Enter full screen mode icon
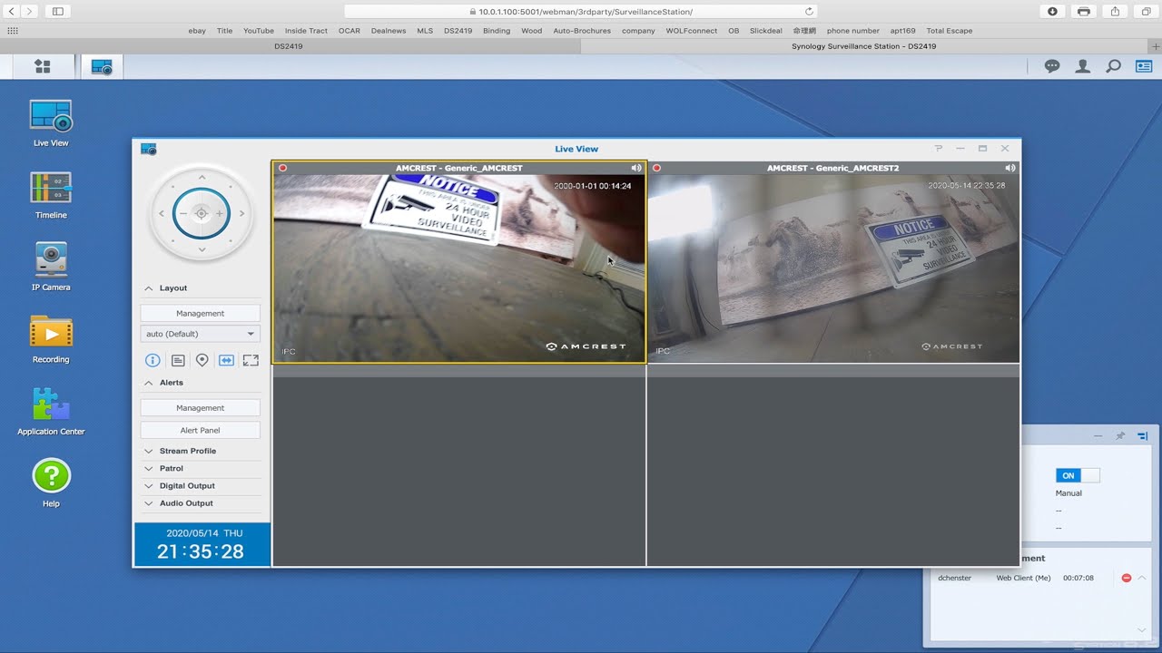 251,360
